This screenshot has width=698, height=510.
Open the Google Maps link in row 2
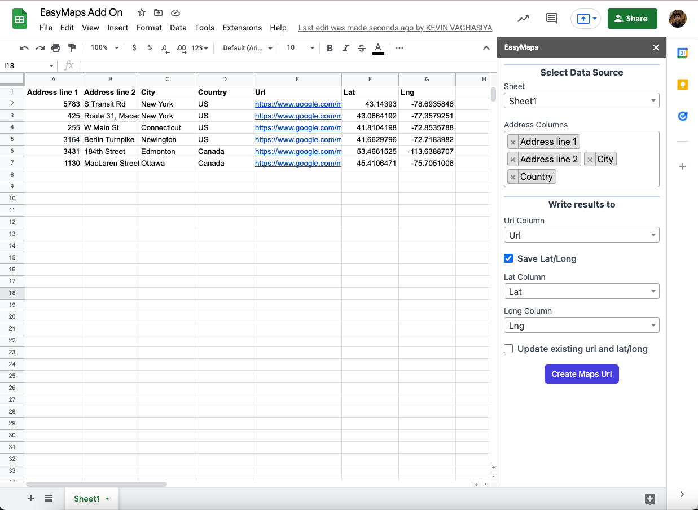click(298, 104)
